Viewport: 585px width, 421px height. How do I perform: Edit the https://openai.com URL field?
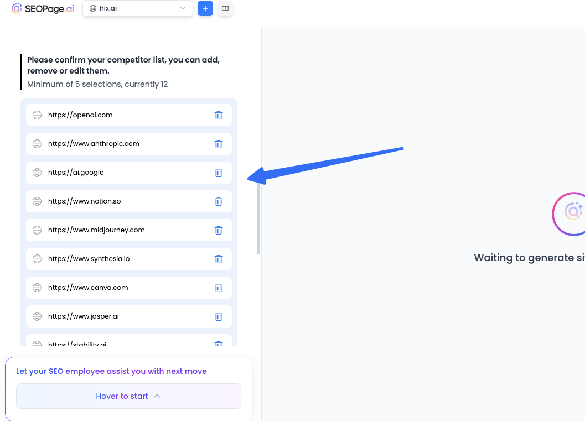(x=80, y=115)
